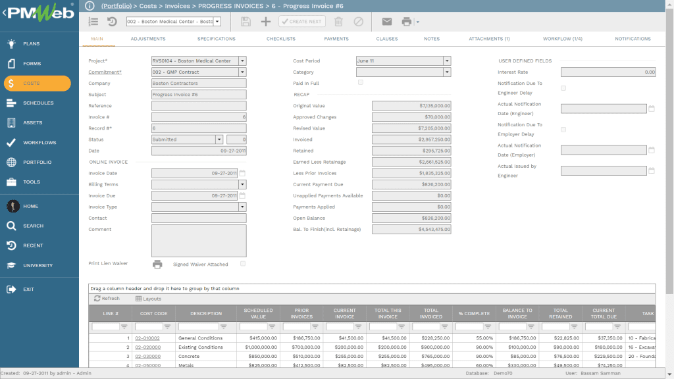Viewport: 674px width, 379px height.
Task: Expand the Invoice Type dropdown
Action: click(242, 207)
